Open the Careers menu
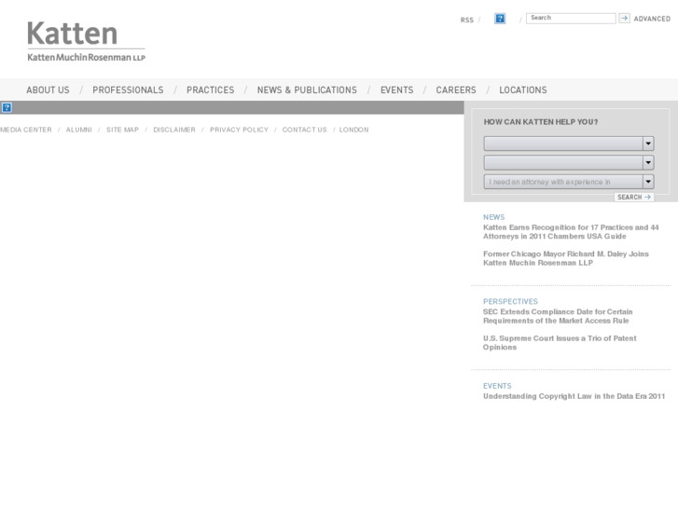The image size is (678, 508). pos(456,89)
